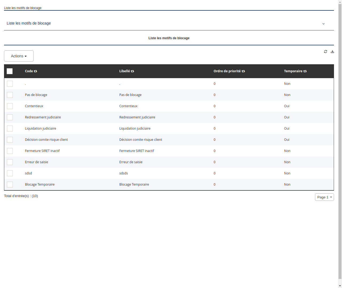Select the Redressement judiciaire row
The width and height of the screenshot is (342, 288).
point(43,117)
